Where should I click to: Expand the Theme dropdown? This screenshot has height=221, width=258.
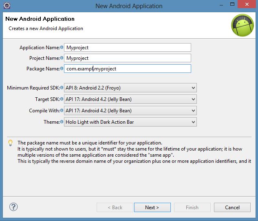pos(130,122)
